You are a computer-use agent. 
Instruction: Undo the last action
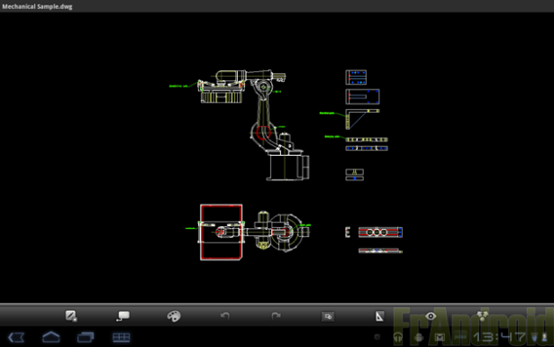225,315
